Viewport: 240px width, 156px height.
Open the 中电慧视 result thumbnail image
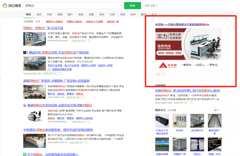tap(34, 141)
